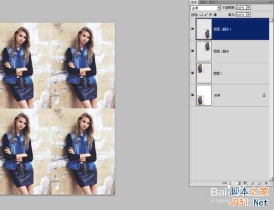The width and height of the screenshot is (274, 210).
Task: Hide the Background layer eye icon
Action: click(x=192, y=95)
